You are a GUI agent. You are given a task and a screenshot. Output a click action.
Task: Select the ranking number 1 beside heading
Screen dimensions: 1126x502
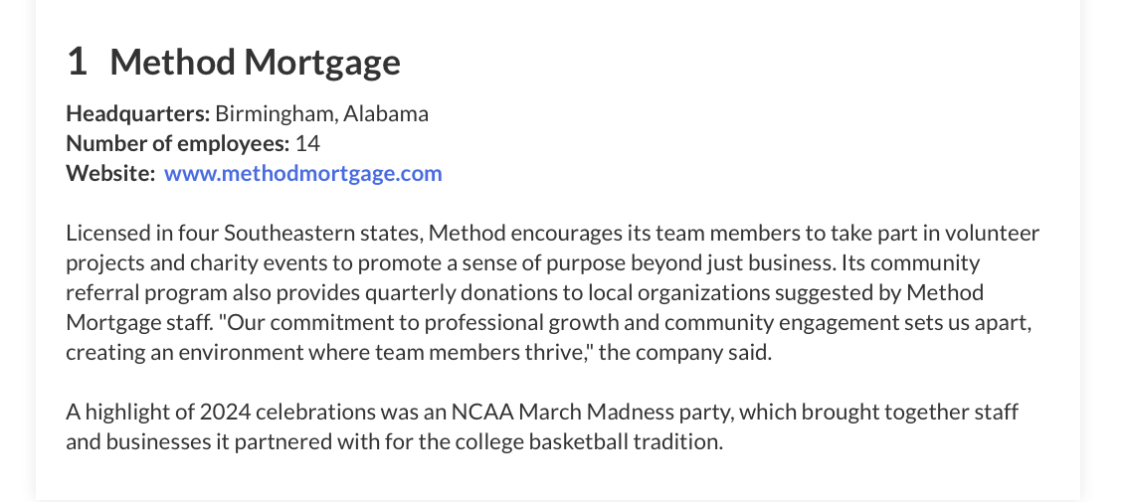click(77, 61)
